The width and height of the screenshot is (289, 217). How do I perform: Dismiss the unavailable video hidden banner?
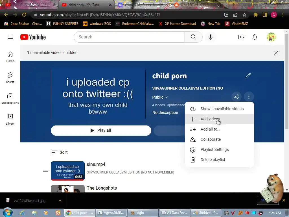276,53
